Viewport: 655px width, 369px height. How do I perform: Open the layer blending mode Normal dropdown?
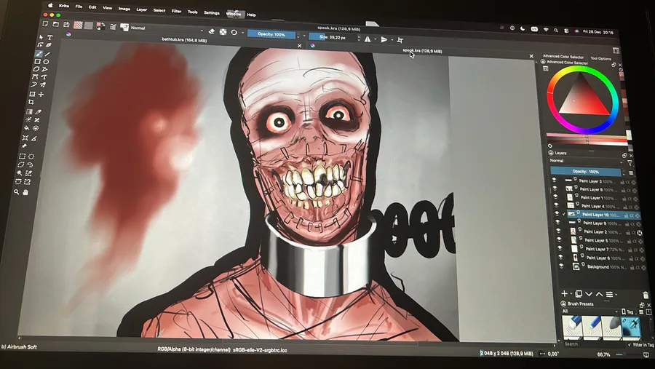tap(586, 161)
